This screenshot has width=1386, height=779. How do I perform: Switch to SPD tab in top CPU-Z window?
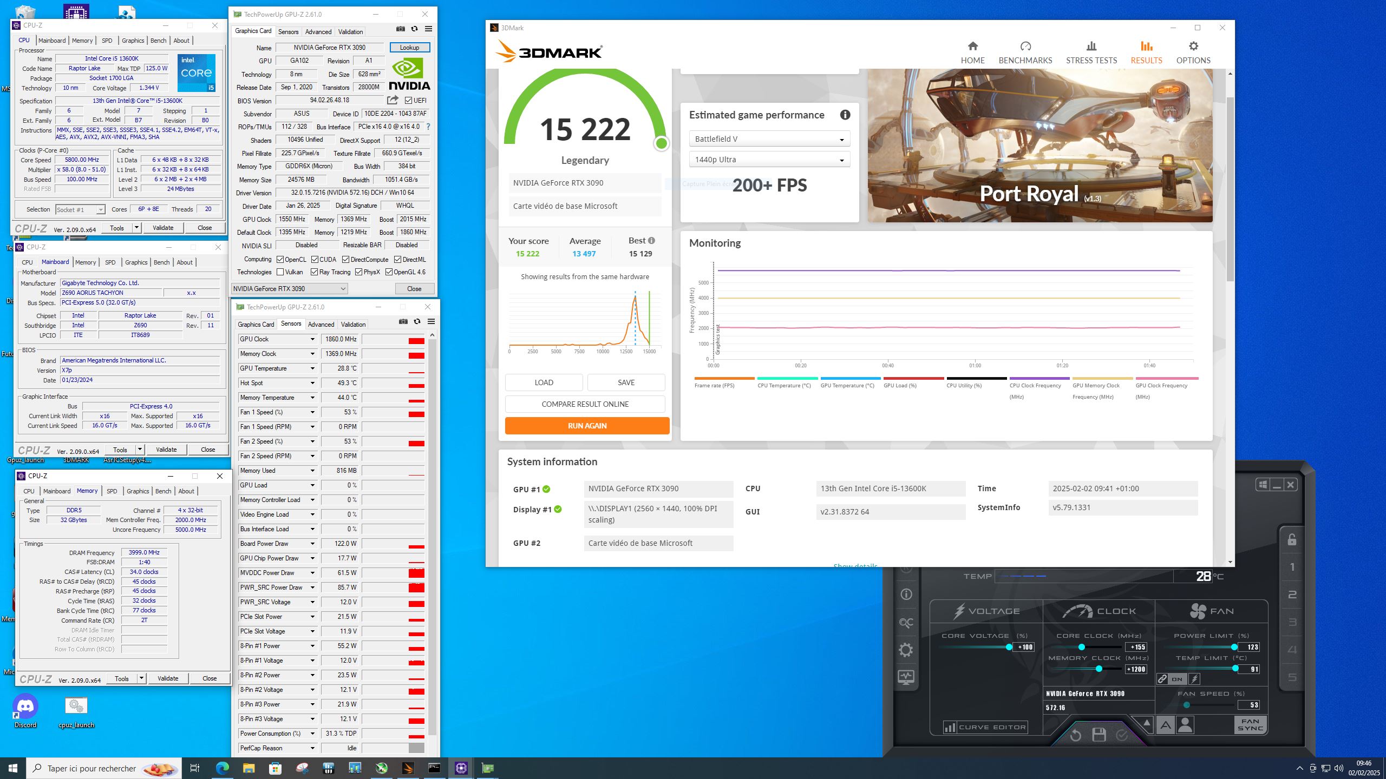pyautogui.click(x=107, y=41)
